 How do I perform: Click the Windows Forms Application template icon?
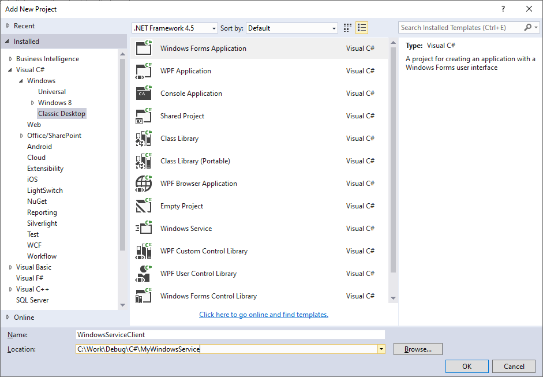pos(144,48)
